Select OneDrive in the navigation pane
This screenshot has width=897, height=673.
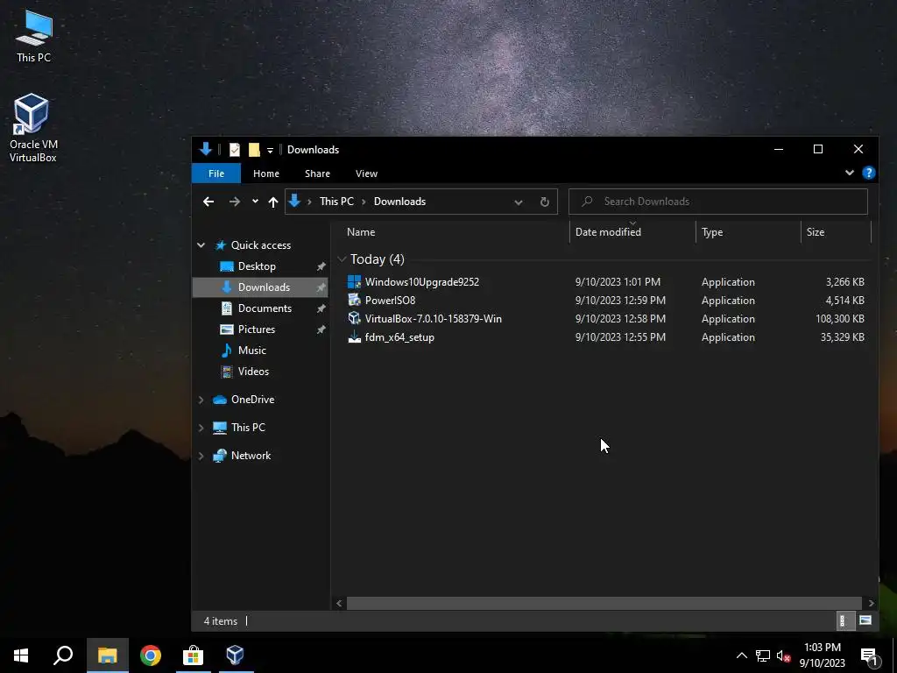click(252, 400)
